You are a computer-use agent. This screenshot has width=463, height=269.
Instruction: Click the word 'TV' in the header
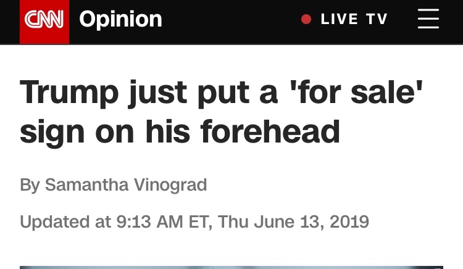pos(377,19)
